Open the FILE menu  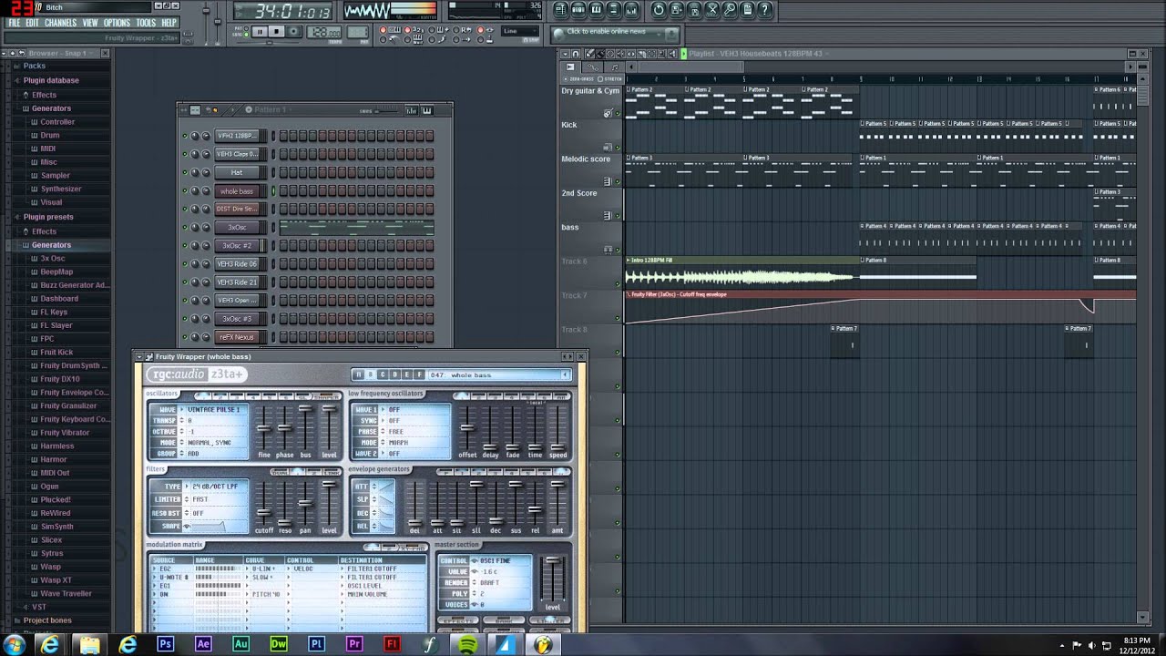pos(14,23)
